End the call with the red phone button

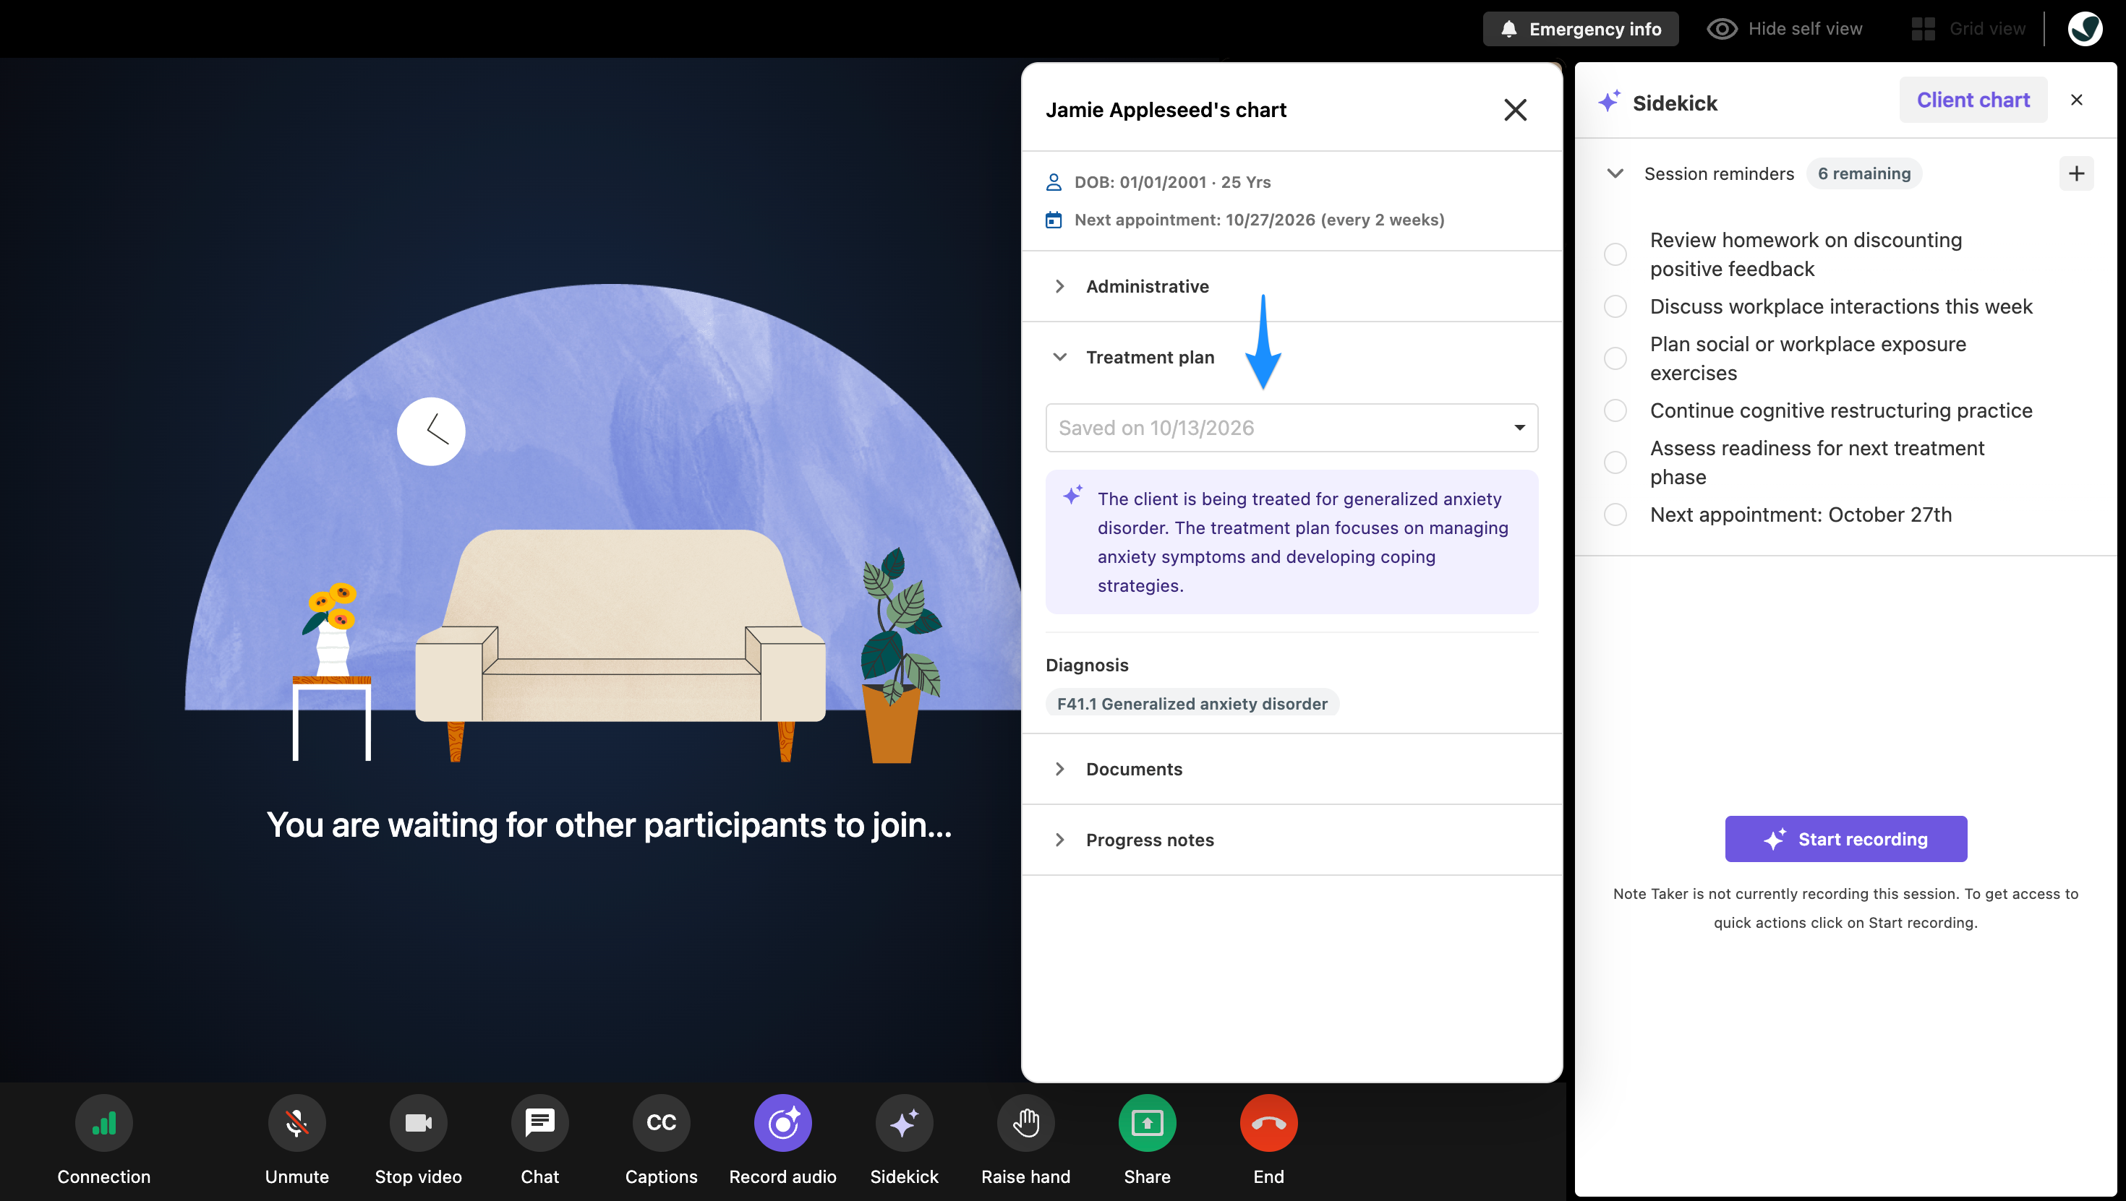coord(1268,1123)
